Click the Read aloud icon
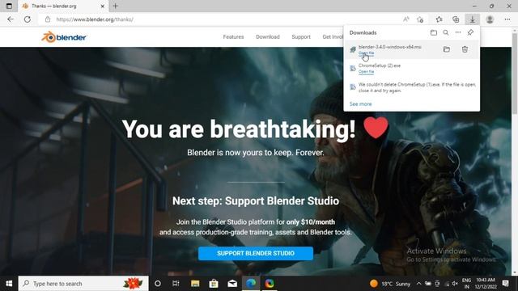The width and height of the screenshot is (518, 291). pyautogui.click(x=406, y=19)
